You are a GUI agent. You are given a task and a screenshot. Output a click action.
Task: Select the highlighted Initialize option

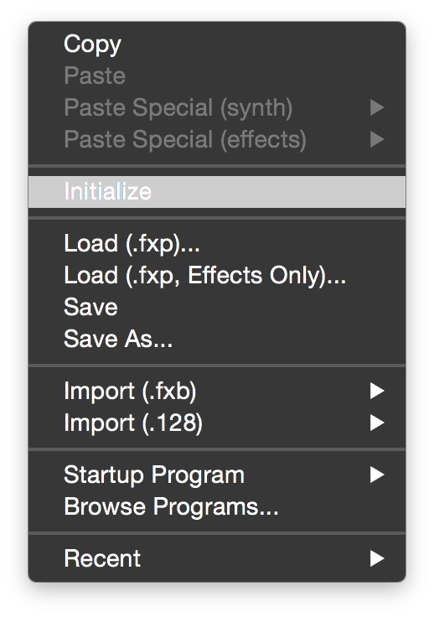click(x=217, y=192)
